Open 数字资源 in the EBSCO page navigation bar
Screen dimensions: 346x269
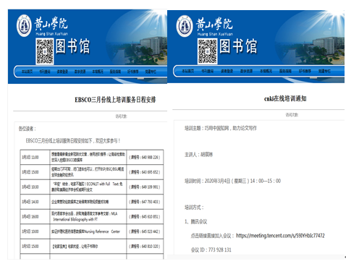tap(80, 72)
